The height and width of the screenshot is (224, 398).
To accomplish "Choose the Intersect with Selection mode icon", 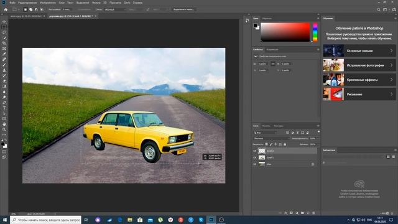I will 42,9.
